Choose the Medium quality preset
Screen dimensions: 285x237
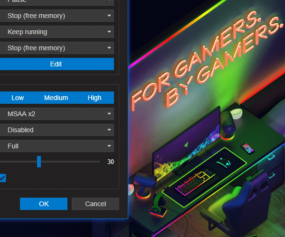pyautogui.click(x=56, y=98)
